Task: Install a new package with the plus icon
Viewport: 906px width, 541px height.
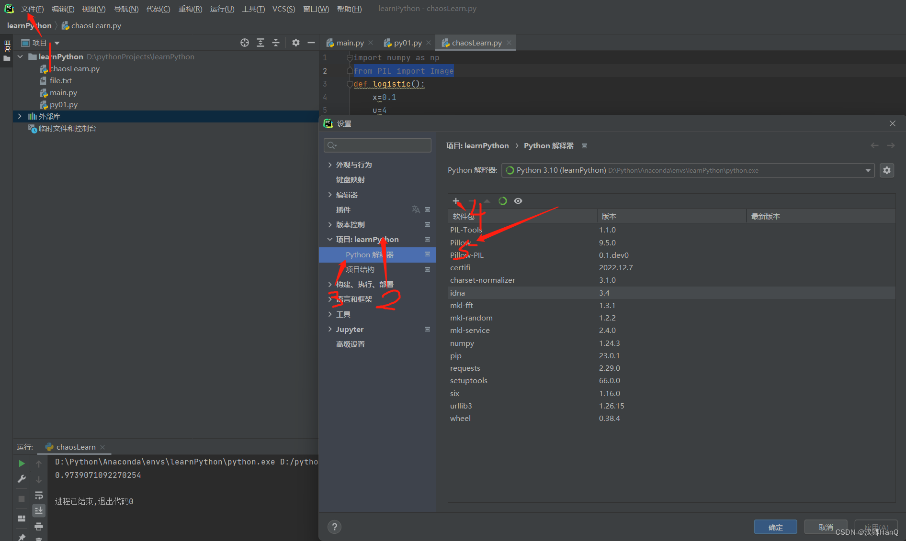Action: (x=455, y=201)
